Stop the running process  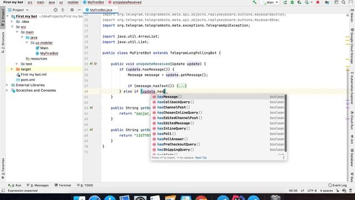(x=318, y=2)
